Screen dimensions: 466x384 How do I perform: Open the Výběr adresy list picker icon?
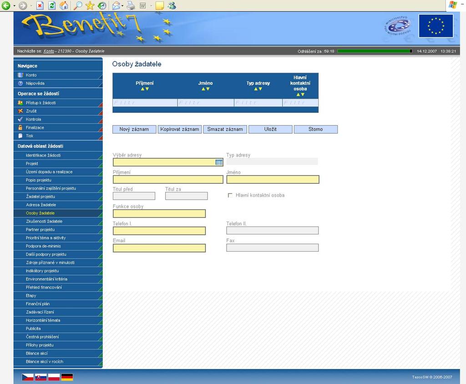[x=219, y=162]
